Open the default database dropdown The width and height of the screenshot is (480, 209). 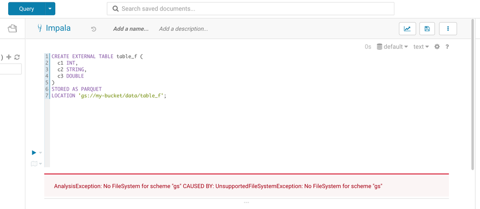(x=393, y=46)
